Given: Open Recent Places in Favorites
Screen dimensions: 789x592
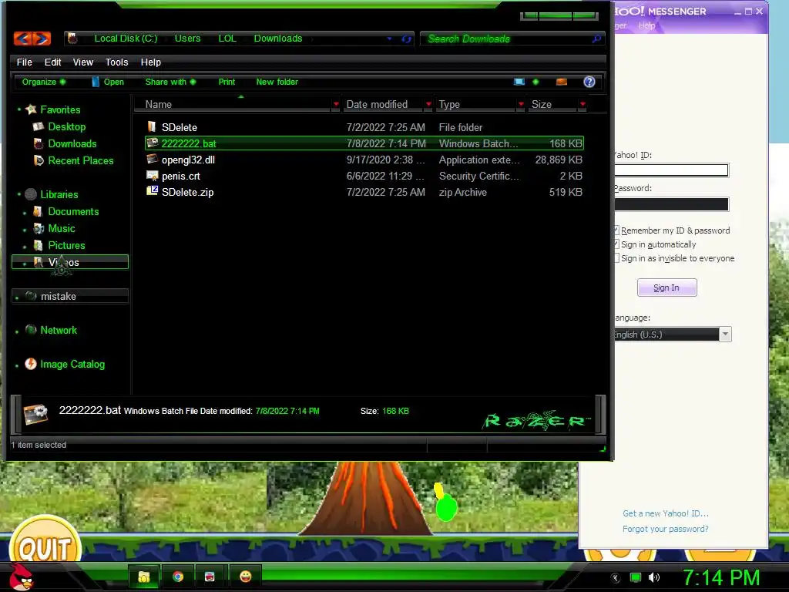Looking at the screenshot, I should [x=80, y=160].
